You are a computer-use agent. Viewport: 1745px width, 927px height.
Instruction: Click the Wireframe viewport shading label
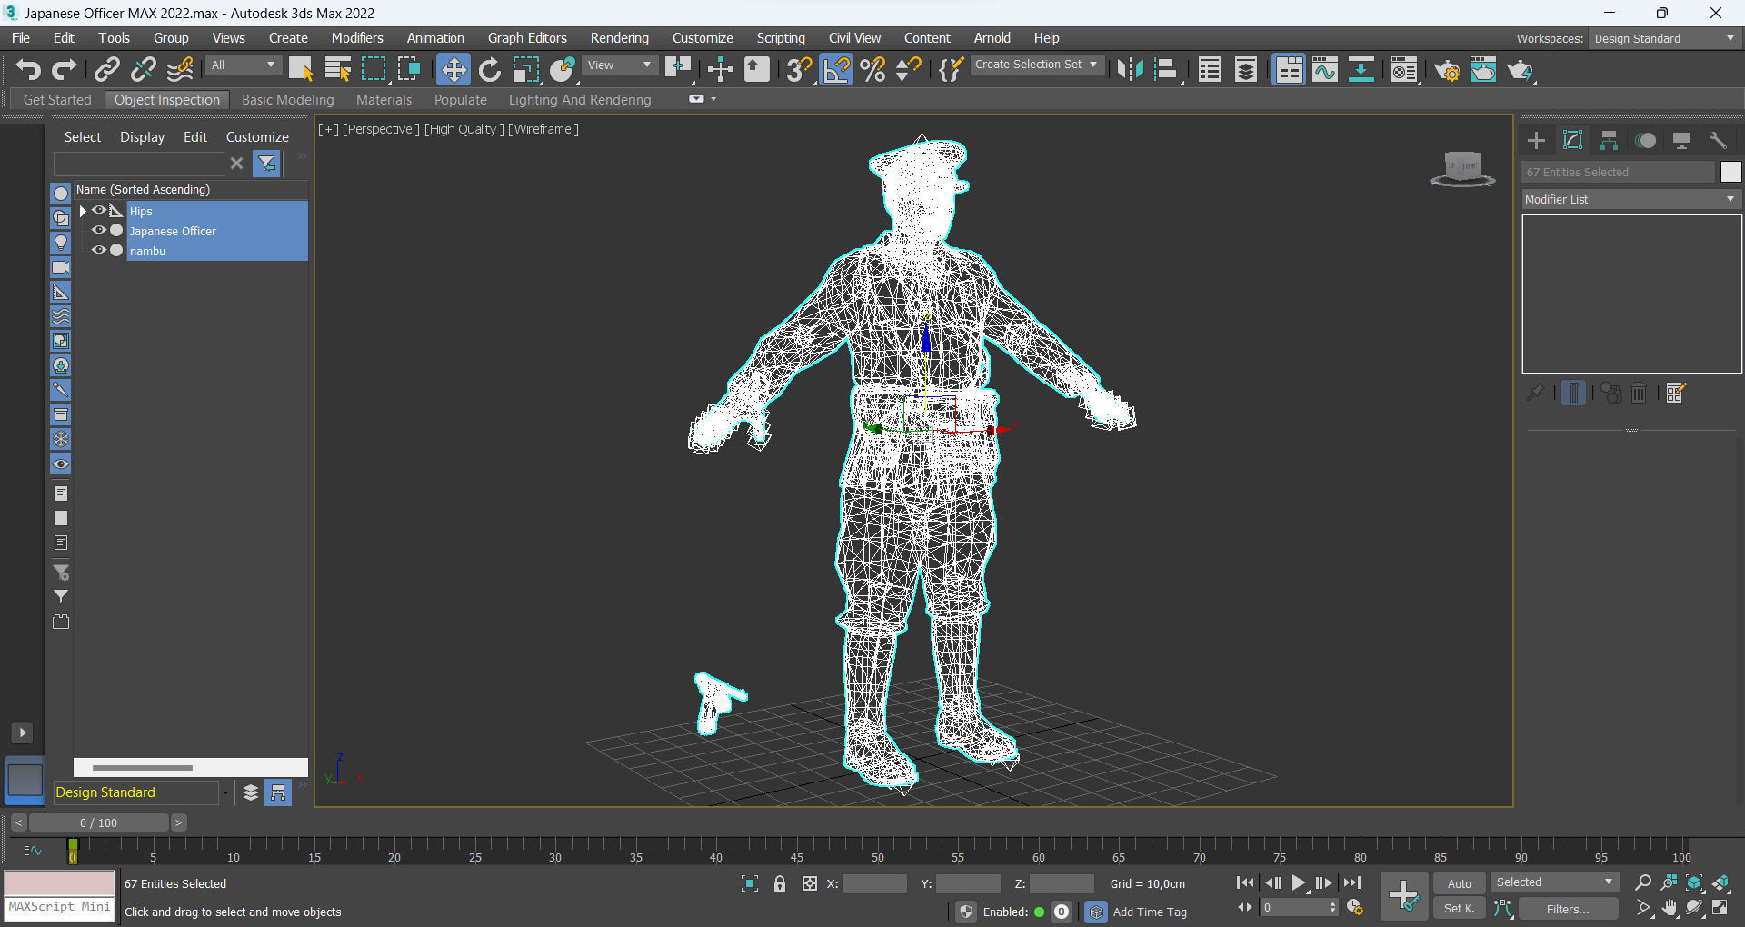pos(543,129)
